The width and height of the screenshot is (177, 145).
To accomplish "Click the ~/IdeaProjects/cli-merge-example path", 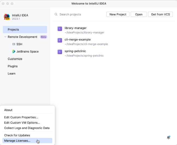I will click(x=86, y=44).
